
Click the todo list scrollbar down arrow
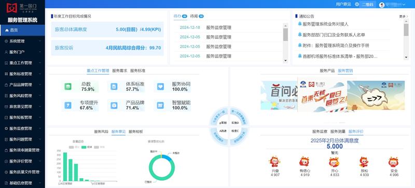285,61
